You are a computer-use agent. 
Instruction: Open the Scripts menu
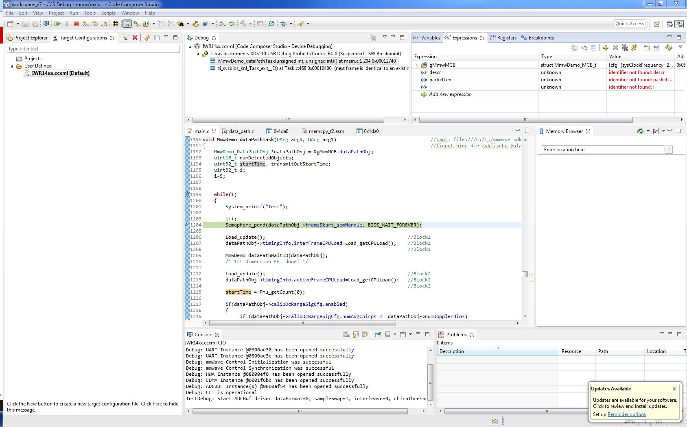point(108,13)
